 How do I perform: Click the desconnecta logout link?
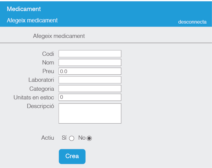[x=192, y=22]
